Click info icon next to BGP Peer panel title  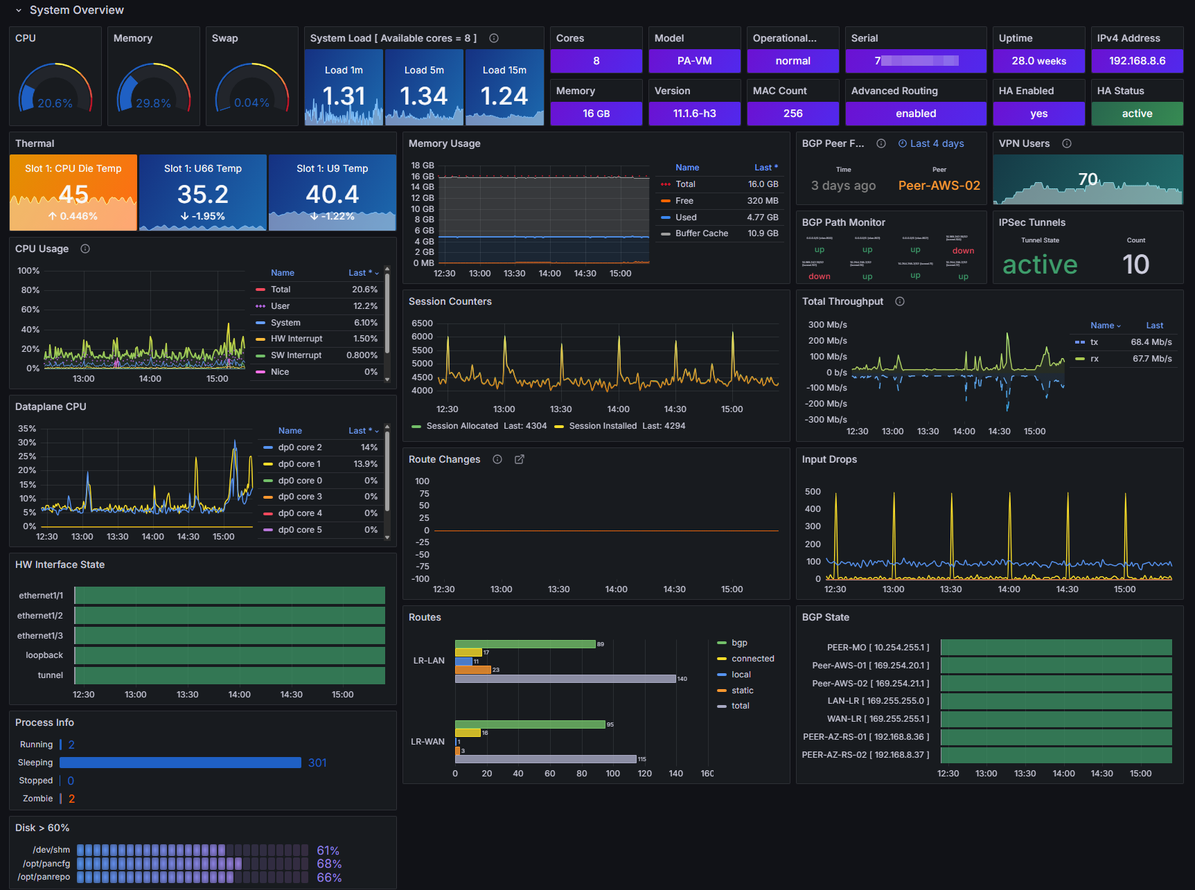881,143
